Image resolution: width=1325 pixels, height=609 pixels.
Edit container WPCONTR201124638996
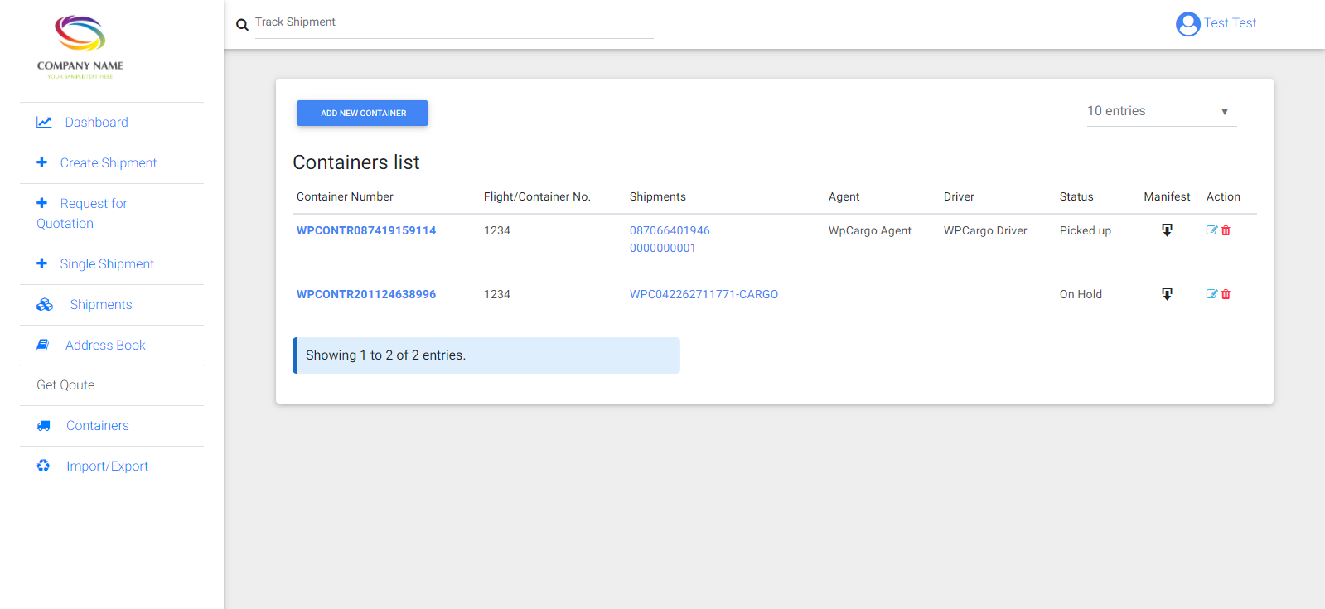tap(1211, 294)
